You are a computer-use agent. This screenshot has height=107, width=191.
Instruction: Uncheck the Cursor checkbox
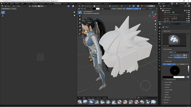[166, 97]
